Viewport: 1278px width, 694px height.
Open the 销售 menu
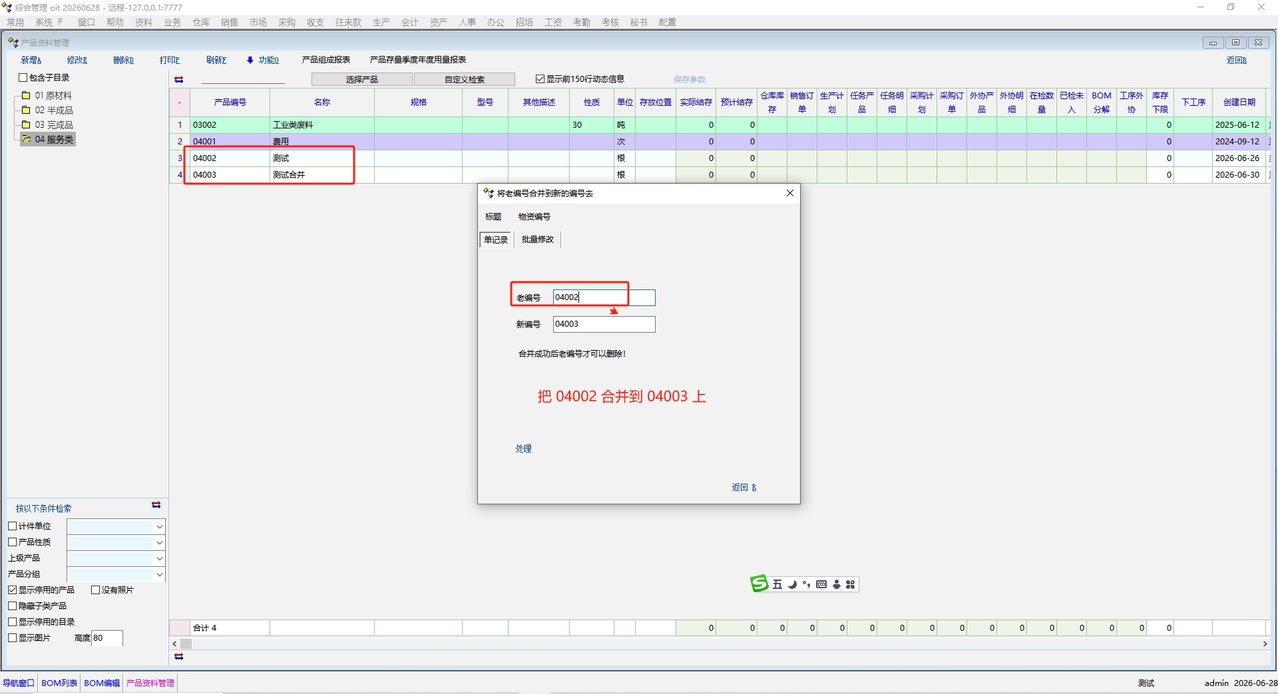[230, 23]
